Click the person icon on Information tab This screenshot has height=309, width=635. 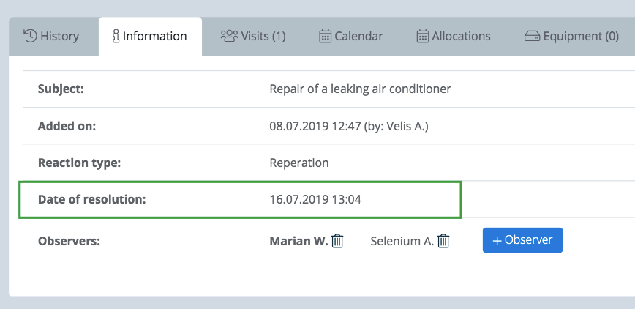(116, 37)
